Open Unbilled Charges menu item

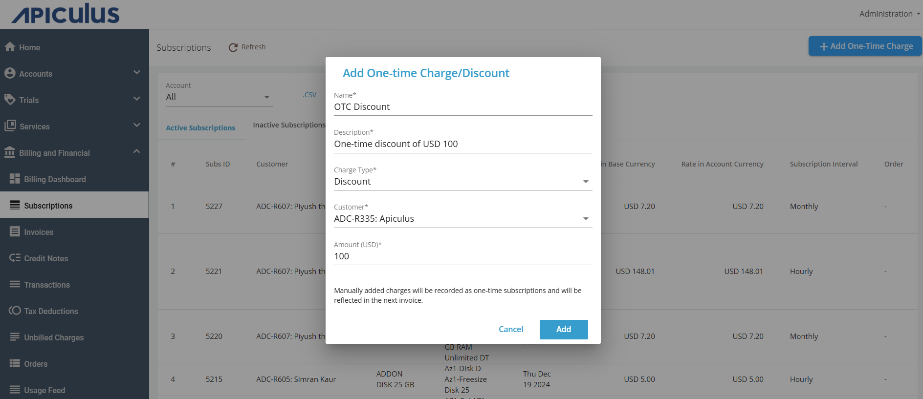click(x=74, y=337)
